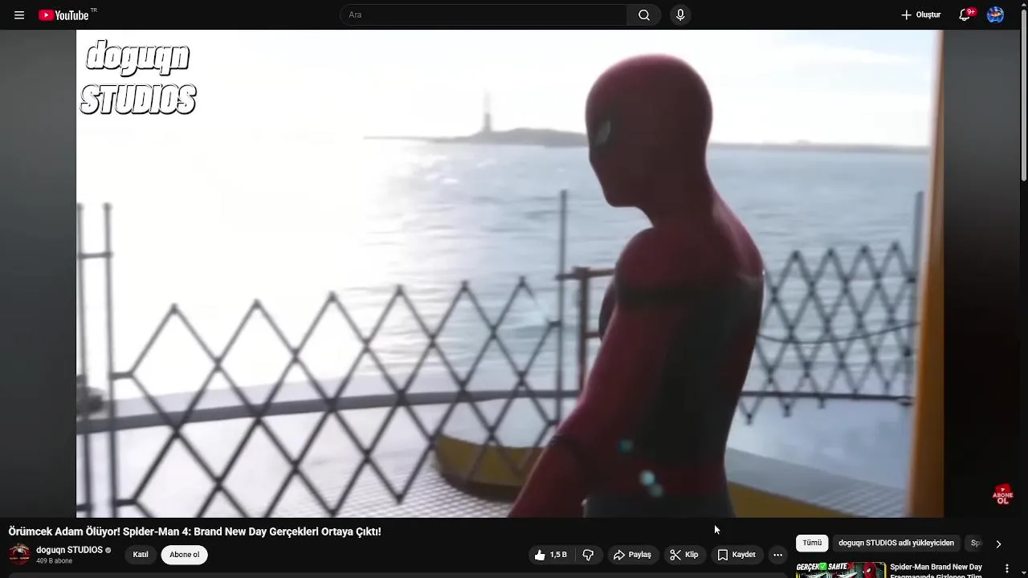The image size is (1028, 578).
Task: Click the ABONE OL watermark in video
Action: tap(1003, 495)
